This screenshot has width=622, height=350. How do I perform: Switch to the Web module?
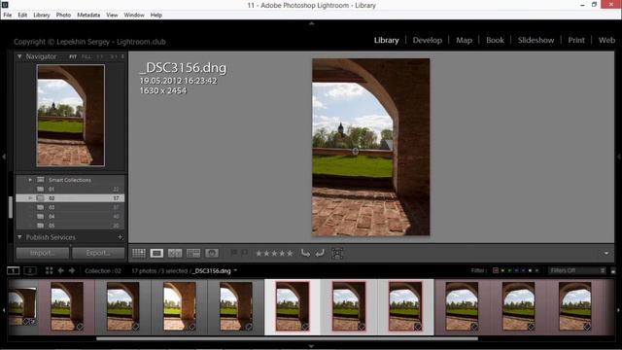click(606, 40)
